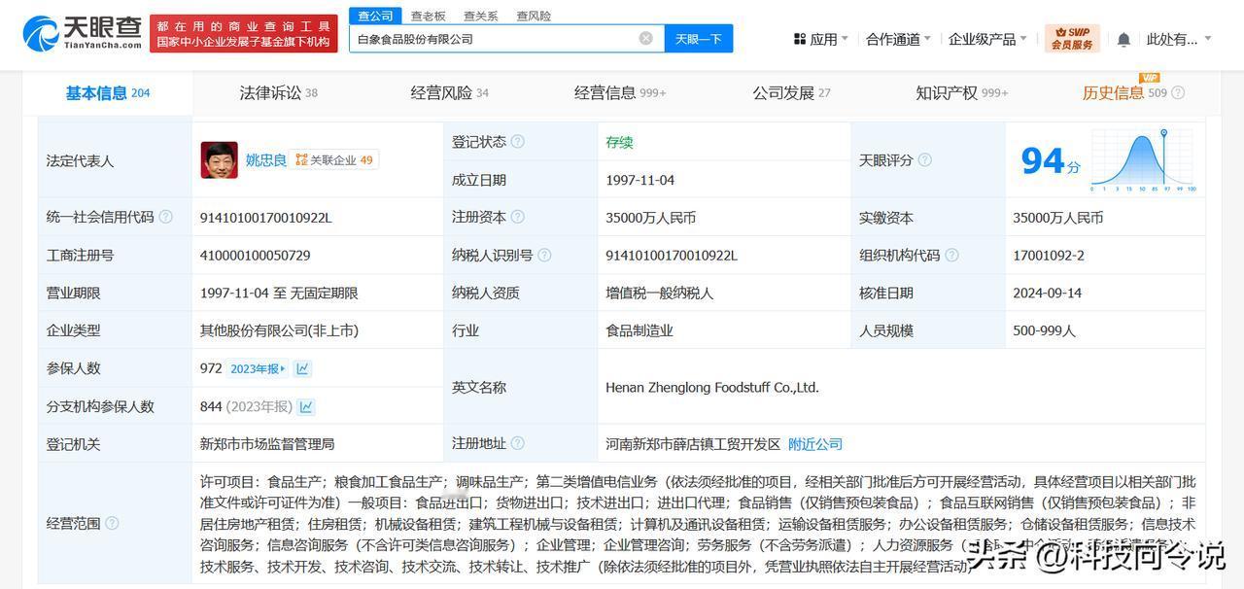Click 行业 value 食品制造业
Screen dimensions: 1244x589
coord(639,330)
